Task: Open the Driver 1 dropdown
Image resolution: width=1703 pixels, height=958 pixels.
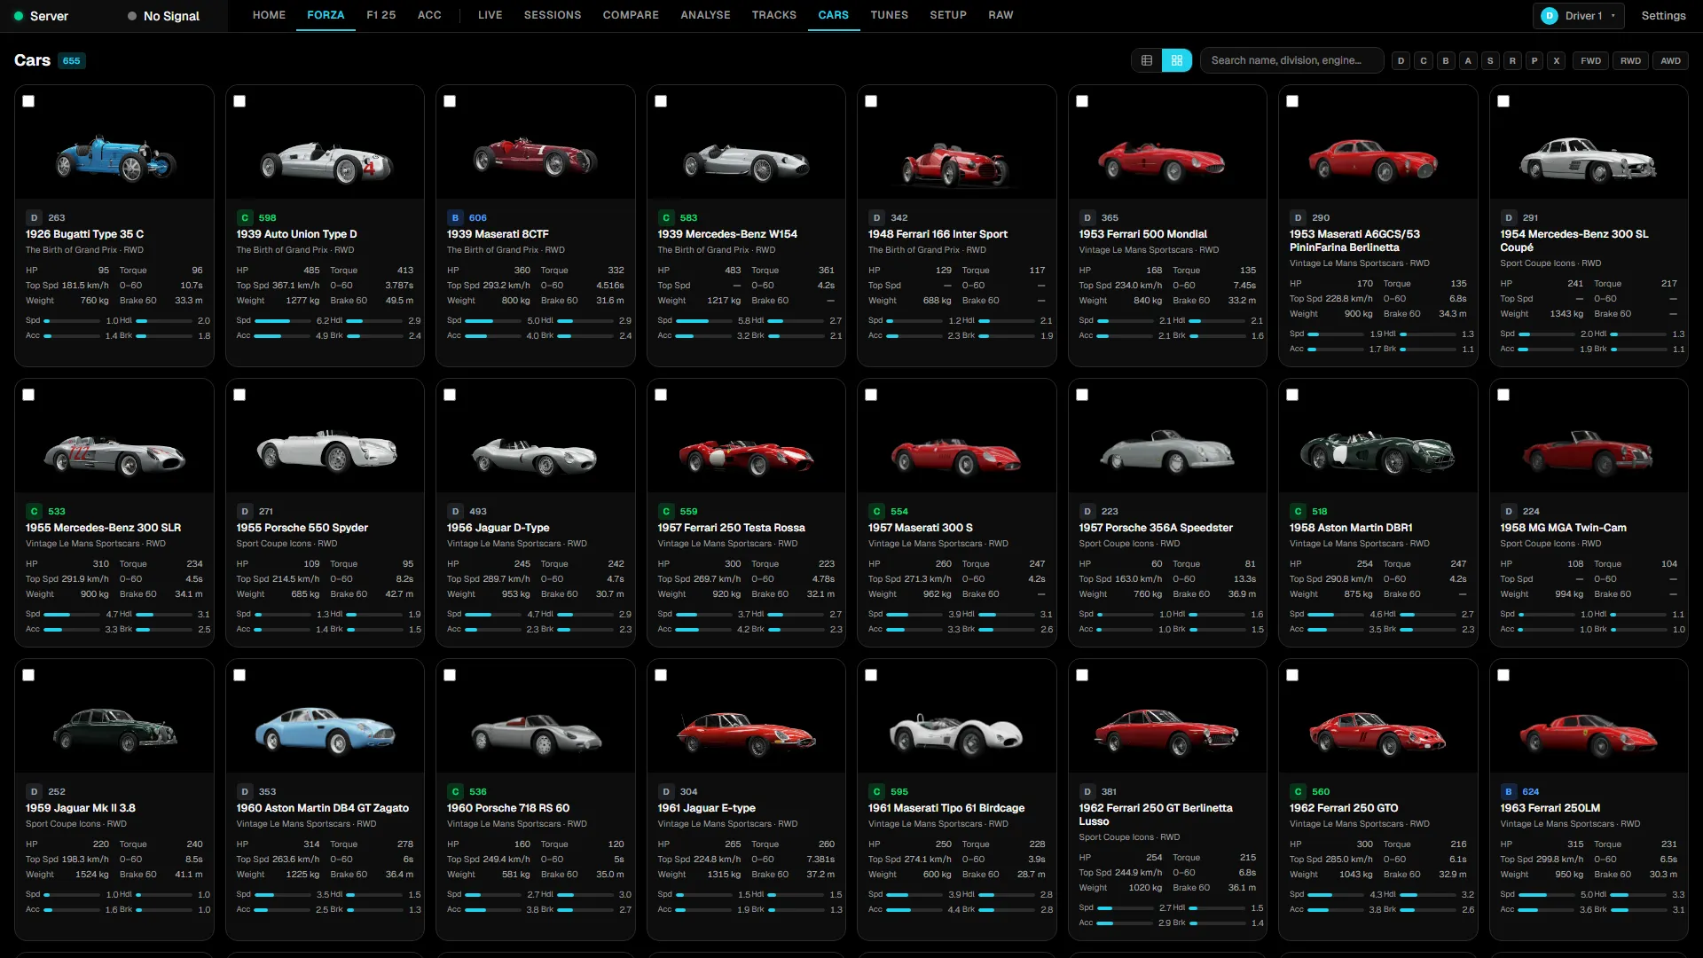Action: pyautogui.click(x=1579, y=16)
